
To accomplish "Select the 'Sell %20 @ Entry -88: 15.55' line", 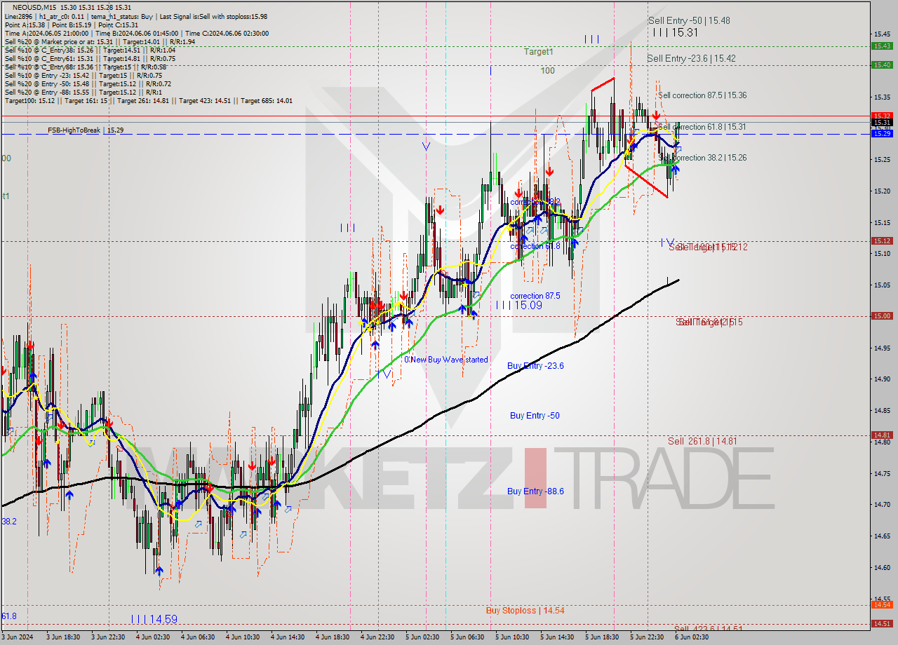I will coord(83,93).
